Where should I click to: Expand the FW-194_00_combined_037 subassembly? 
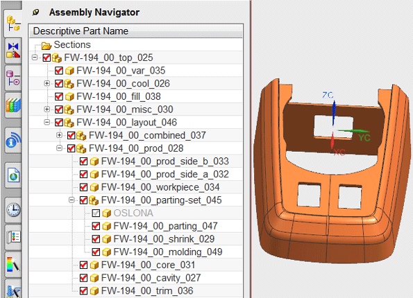[x=59, y=135]
